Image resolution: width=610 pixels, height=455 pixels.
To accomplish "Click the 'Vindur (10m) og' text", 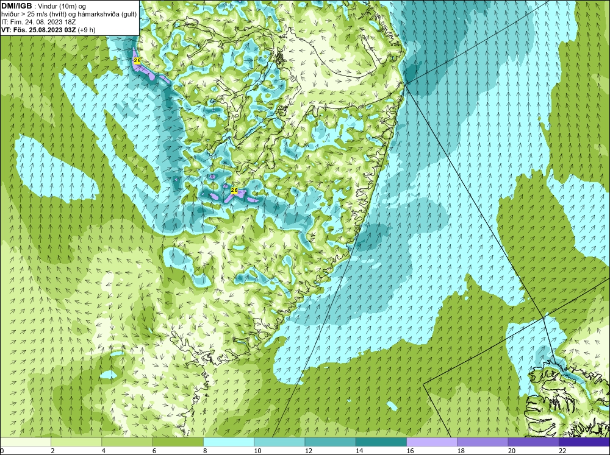I will click(x=63, y=6).
